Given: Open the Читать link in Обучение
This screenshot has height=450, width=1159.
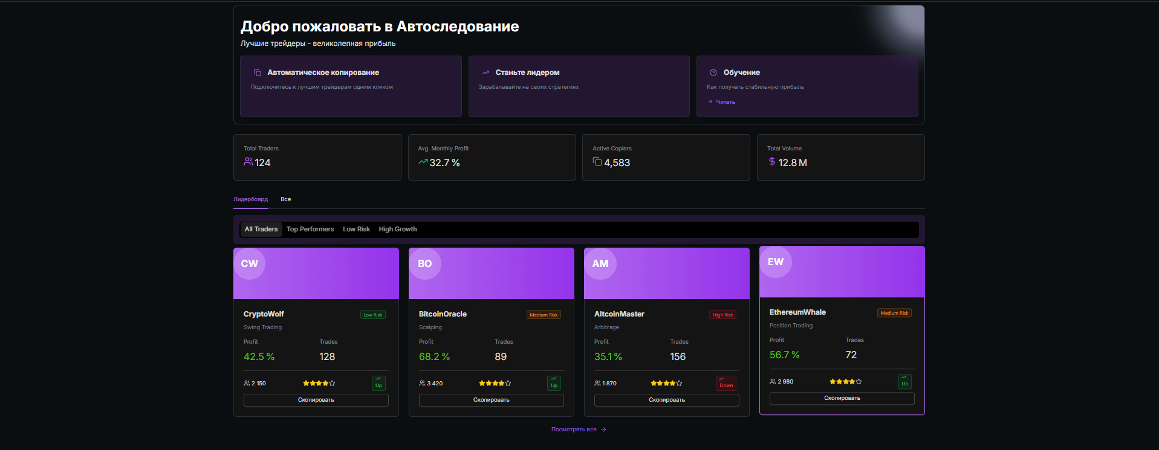Looking at the screenshot, I should point(725,102).
